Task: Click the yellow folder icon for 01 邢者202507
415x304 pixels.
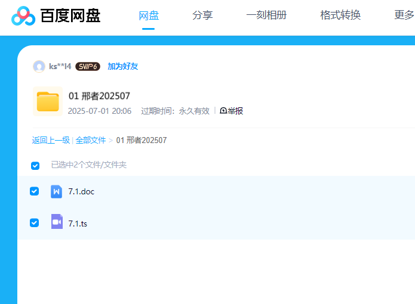Action: tap(48, 101)
